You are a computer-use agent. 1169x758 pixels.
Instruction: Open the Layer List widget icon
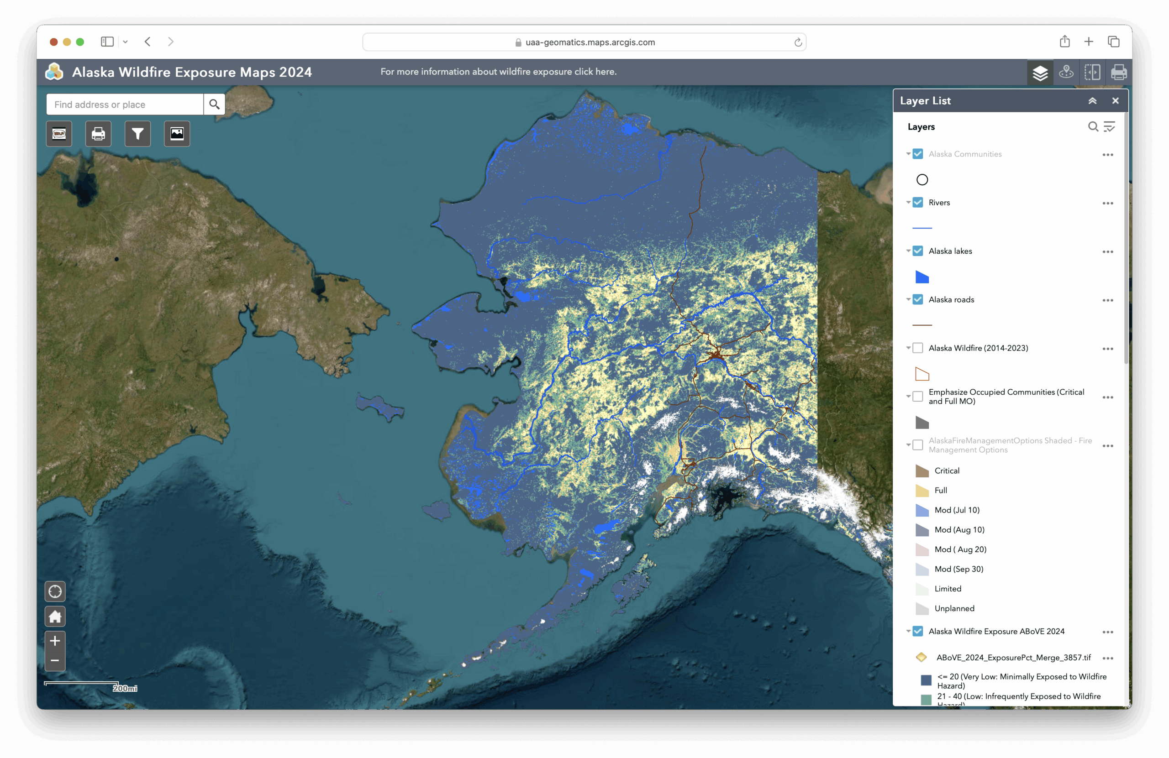point(1039,73)
